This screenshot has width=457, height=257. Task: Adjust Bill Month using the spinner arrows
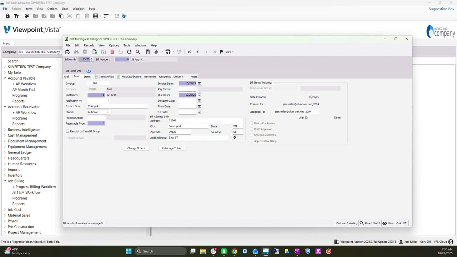click(x=92, y=59)
